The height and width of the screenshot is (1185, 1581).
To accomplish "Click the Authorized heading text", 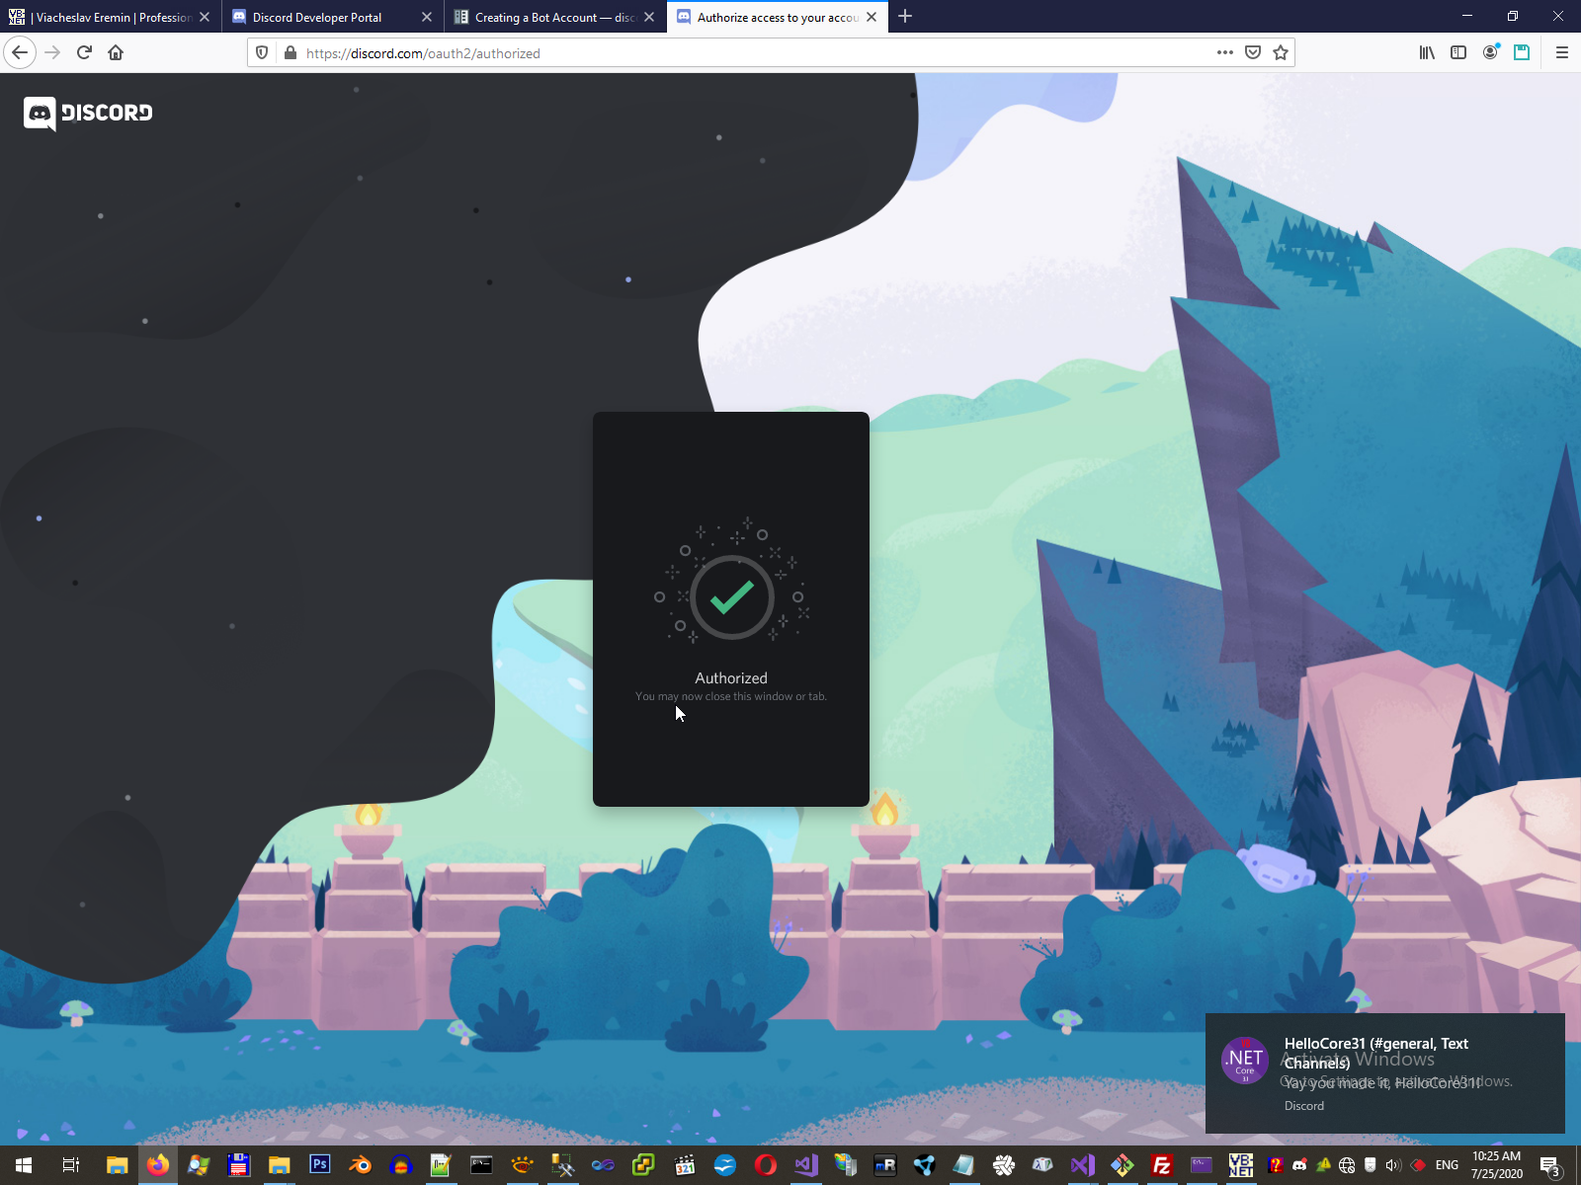I will (x=731, y=678).
